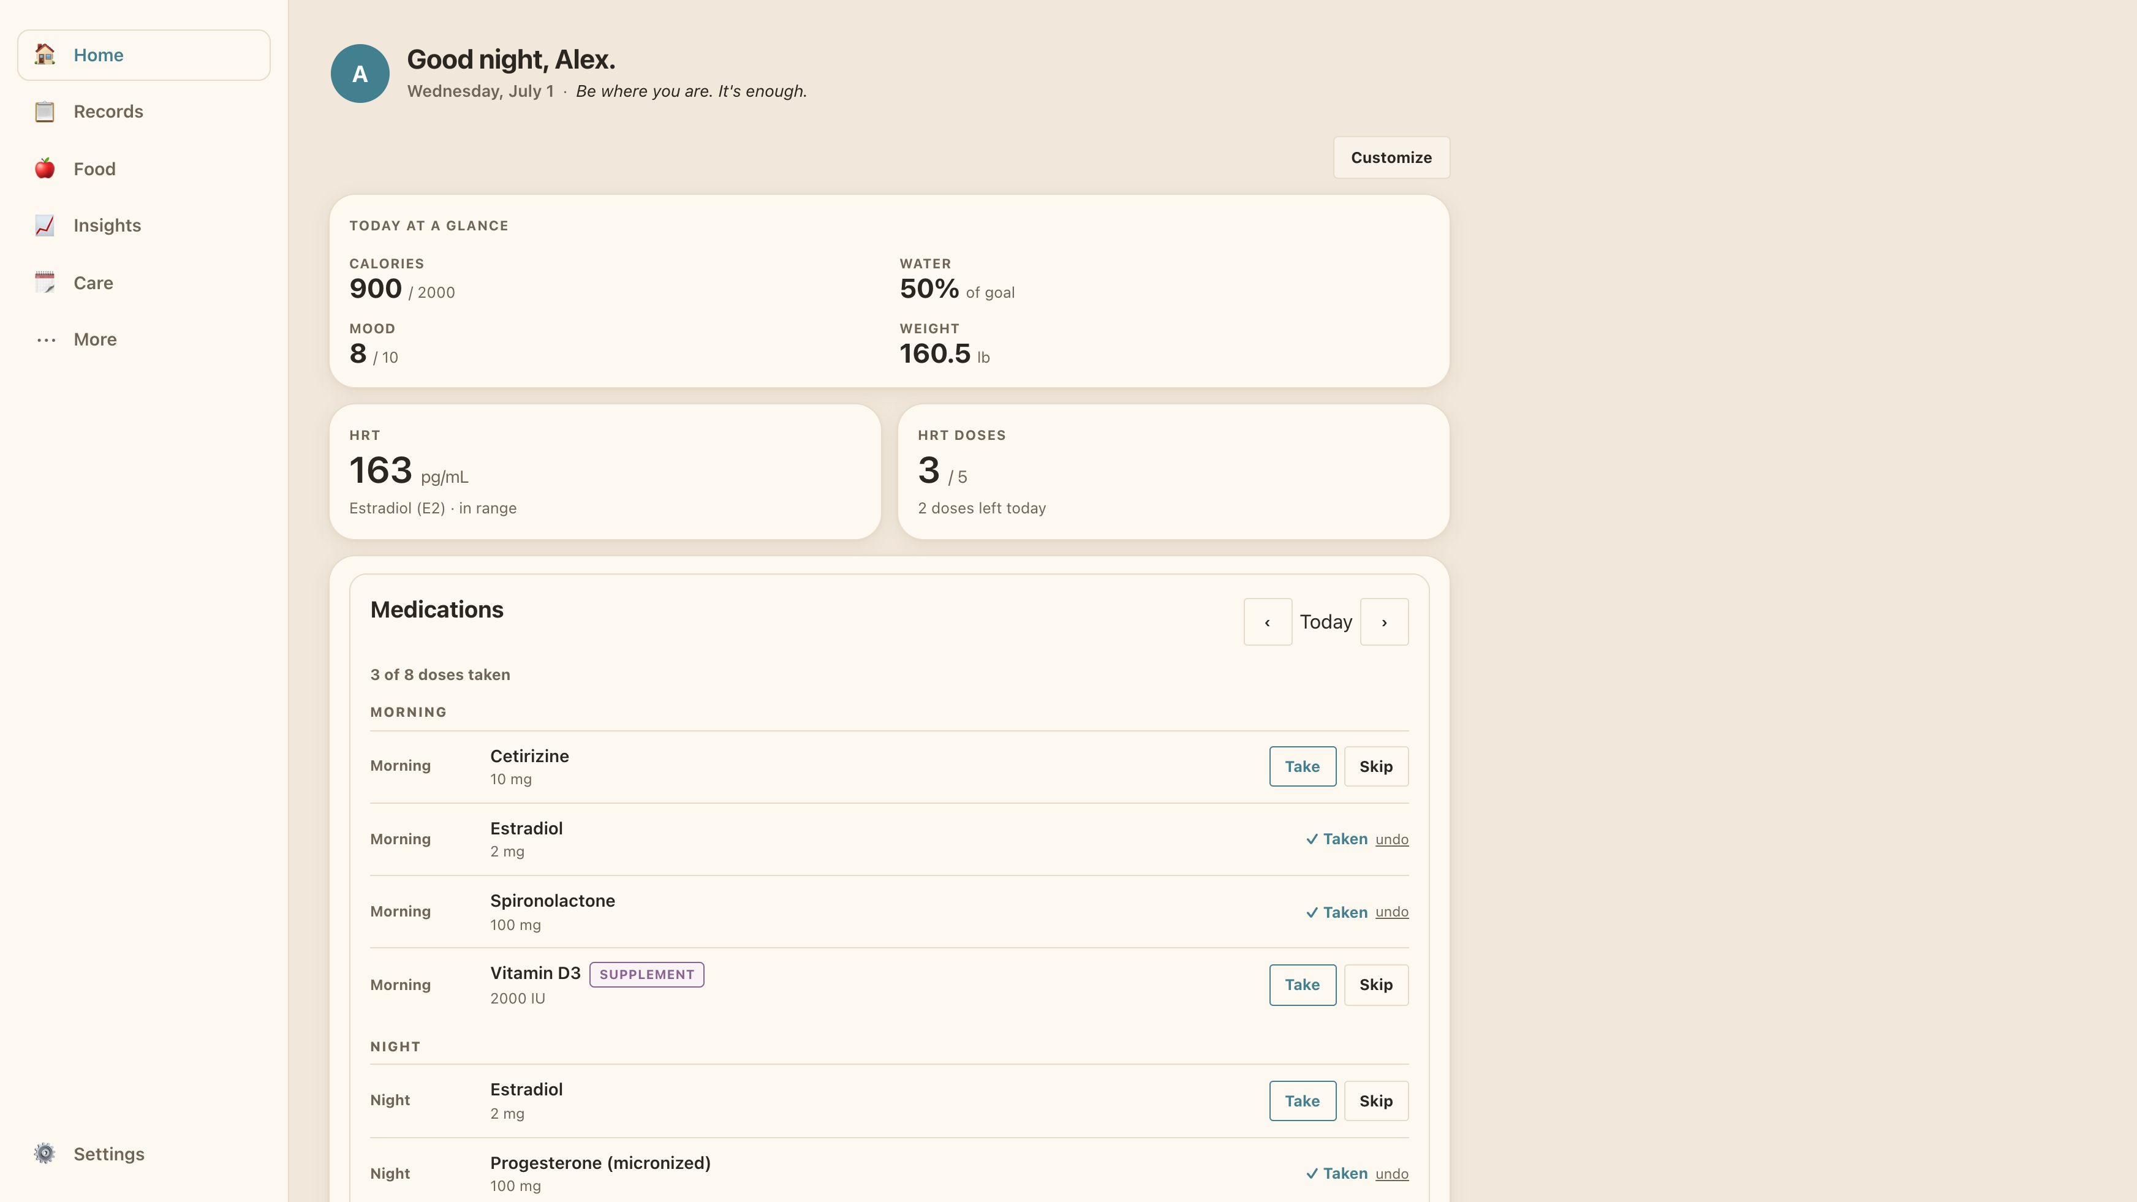Viewport: 2137px width, 1202px height.
Task: Click the Home house icon
Action: pyautogui.click(x=45, y=55)
